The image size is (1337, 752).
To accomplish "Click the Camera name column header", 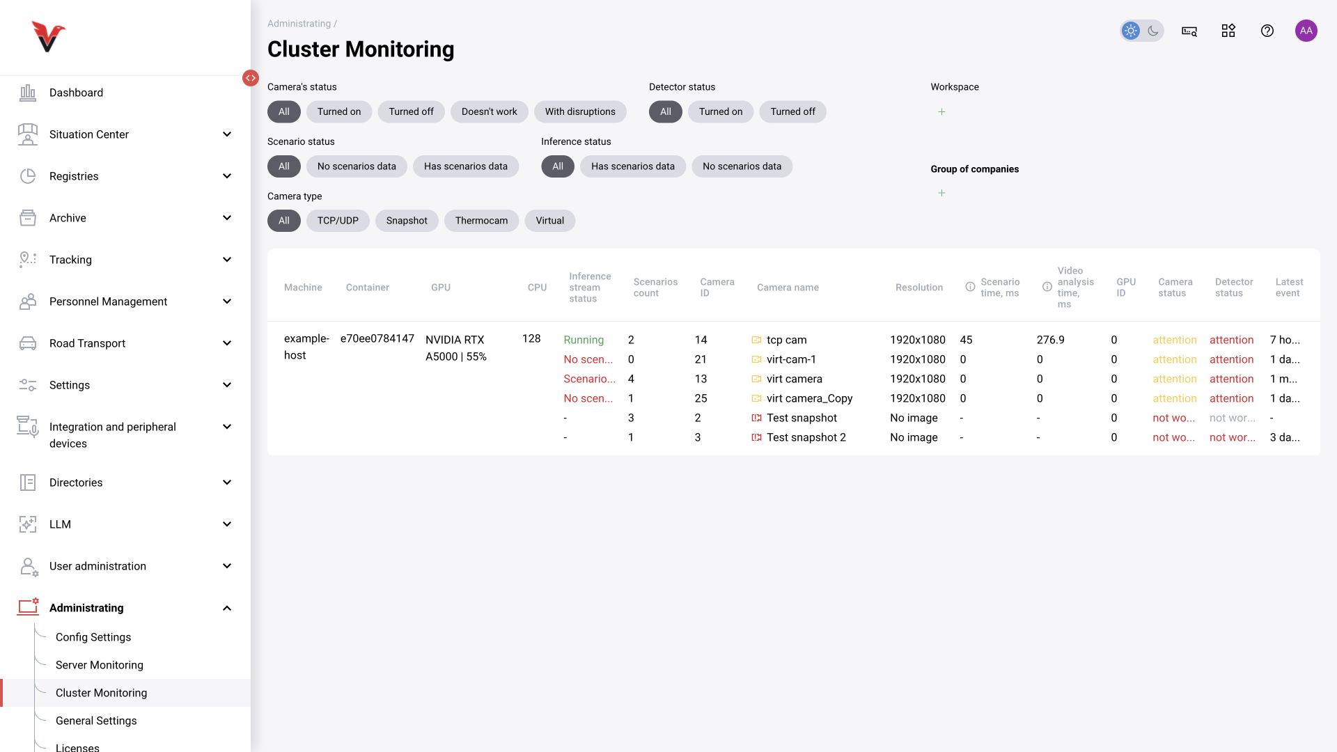I will tap(788, 288).
